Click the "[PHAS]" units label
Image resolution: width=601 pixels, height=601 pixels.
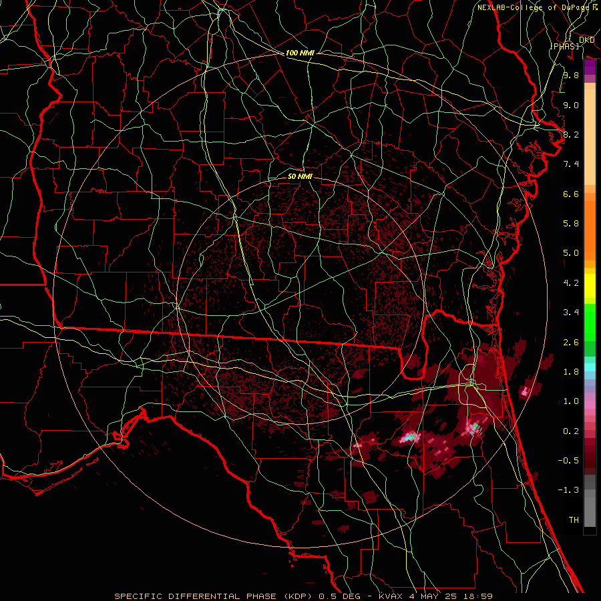[x=564, y=46]
